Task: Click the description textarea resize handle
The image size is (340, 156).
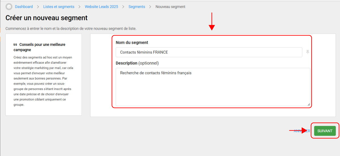Action: [309, 104]
